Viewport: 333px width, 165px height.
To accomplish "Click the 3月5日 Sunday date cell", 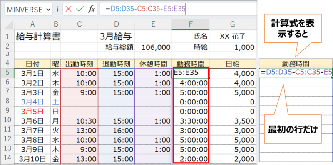I will [x=32, y=112].
